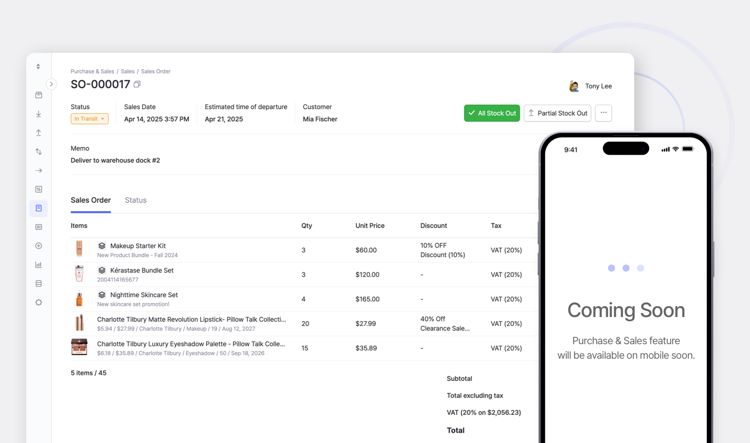Open the stock transfer up-down arrows icon
Screen dimensions: 750x443
[x=38, y=151]
